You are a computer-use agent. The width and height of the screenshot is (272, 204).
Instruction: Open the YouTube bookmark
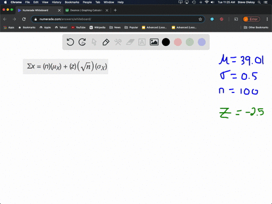pos(78,27)
